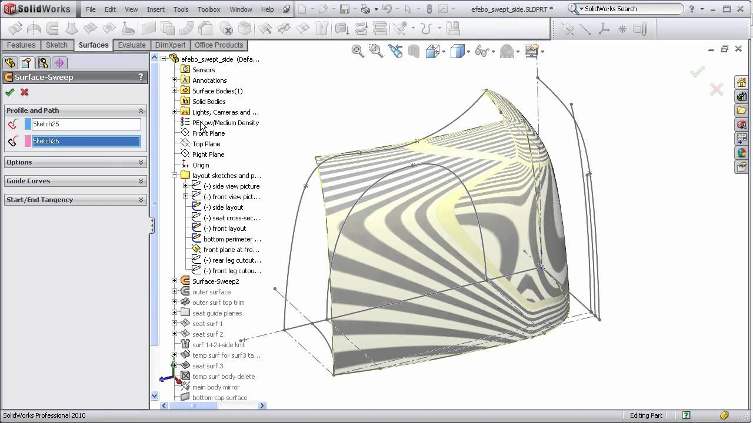Select the Sketch25 profile field
Image resolution: width=753 pixels, height=423 pixels.
click(86, 124)
